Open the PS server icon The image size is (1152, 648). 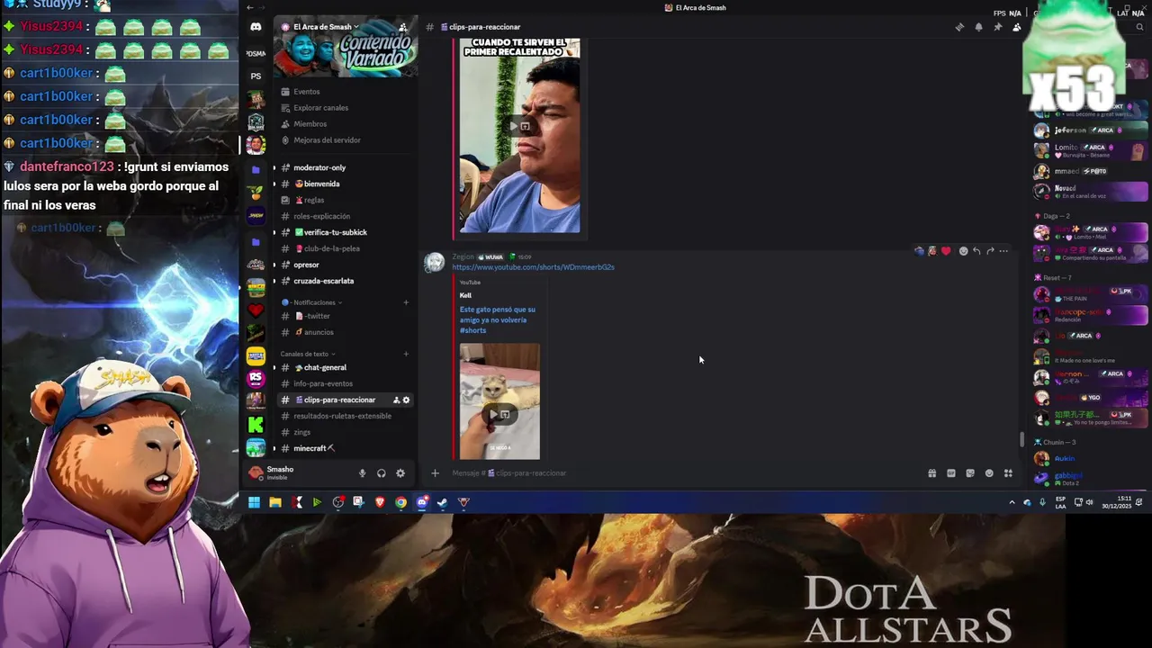click(x=256, y=76)
